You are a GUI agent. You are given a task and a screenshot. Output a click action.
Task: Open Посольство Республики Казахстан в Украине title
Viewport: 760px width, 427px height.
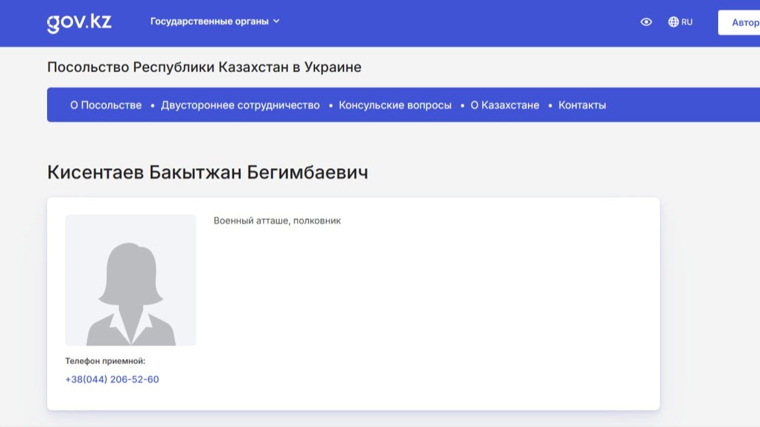(x=204, y=68)
